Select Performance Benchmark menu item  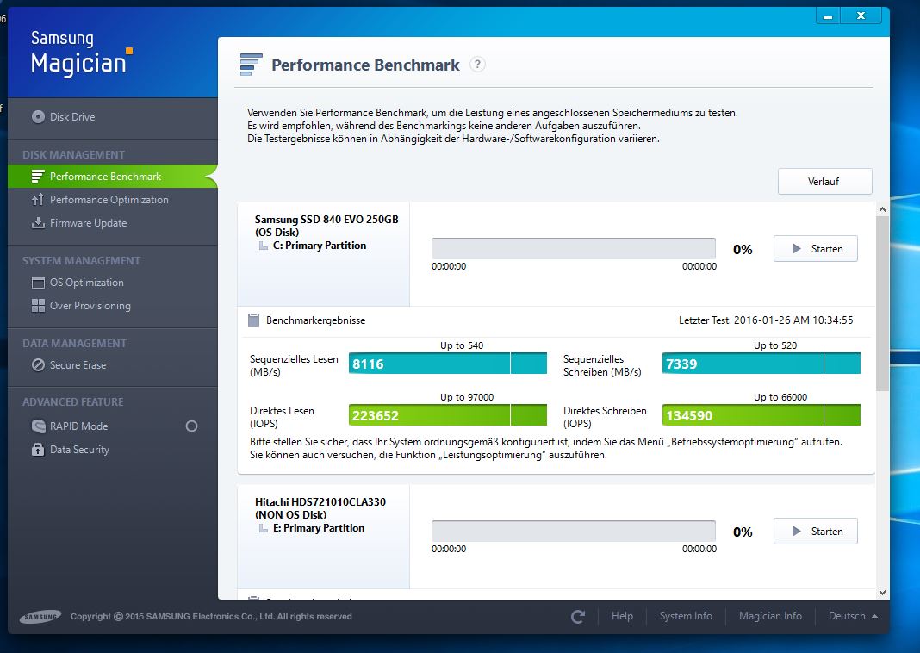point(112,176)
